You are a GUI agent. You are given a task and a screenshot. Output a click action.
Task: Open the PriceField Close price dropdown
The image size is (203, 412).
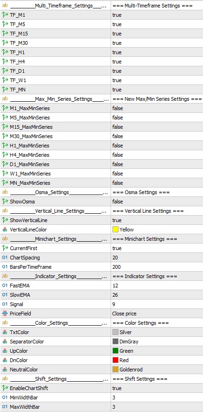[x=157, y=314]
